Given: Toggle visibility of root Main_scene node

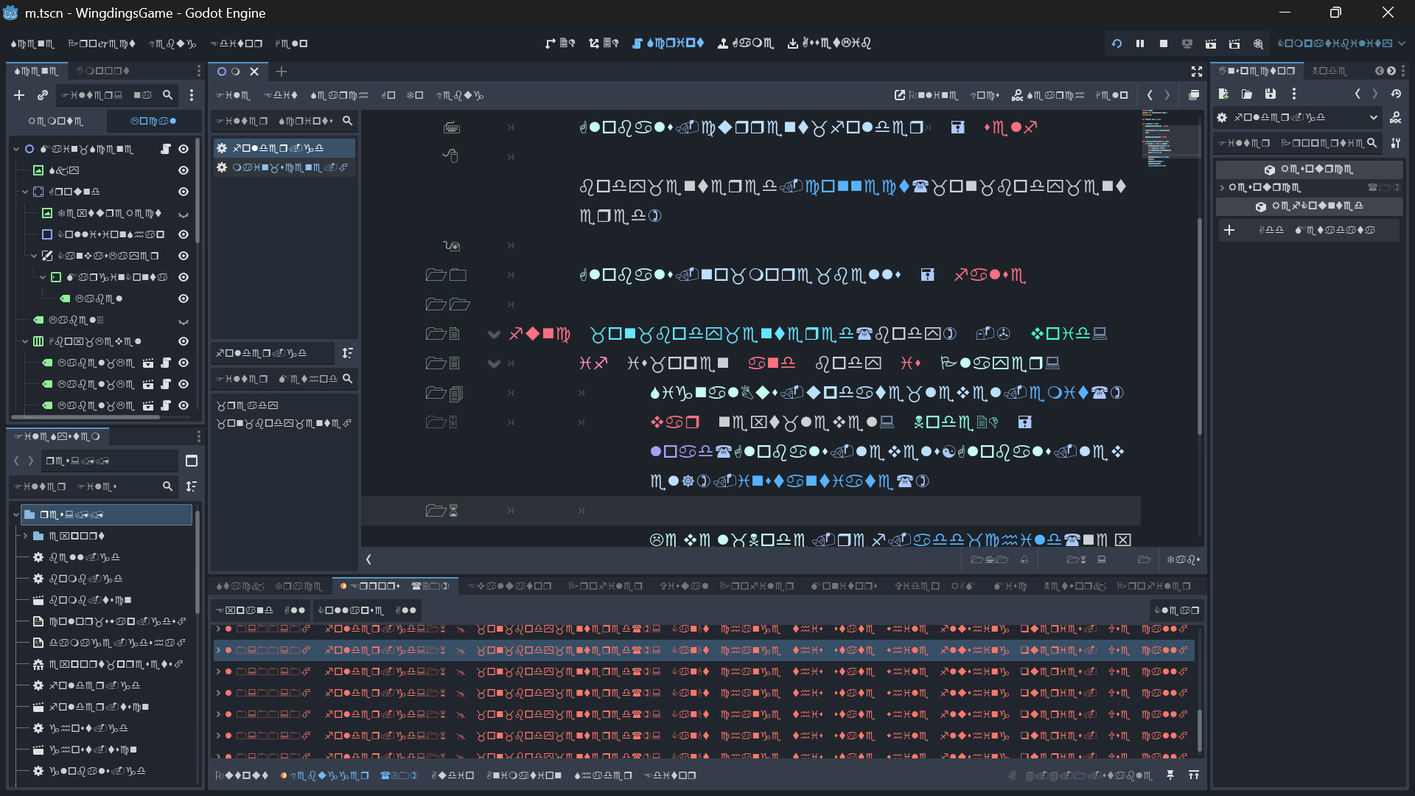Looking at the screenshot, I should (x=184, y=149).
